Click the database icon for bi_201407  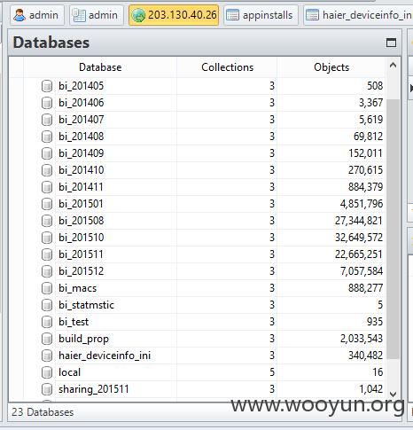click(x=47, y=120)
